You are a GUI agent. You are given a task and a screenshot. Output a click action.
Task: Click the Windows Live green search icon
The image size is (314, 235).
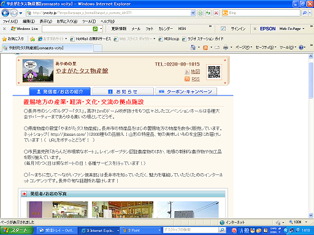tap(95, 29)
